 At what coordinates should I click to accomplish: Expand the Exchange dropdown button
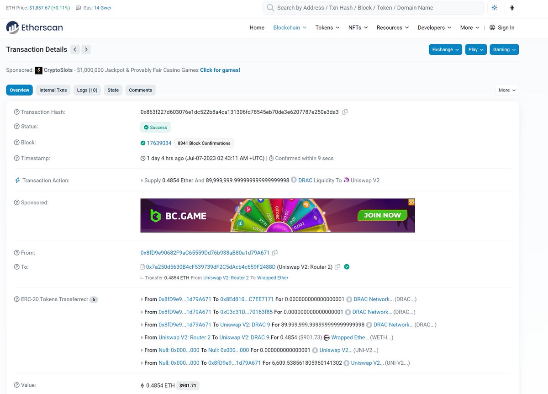pos(445,49)
